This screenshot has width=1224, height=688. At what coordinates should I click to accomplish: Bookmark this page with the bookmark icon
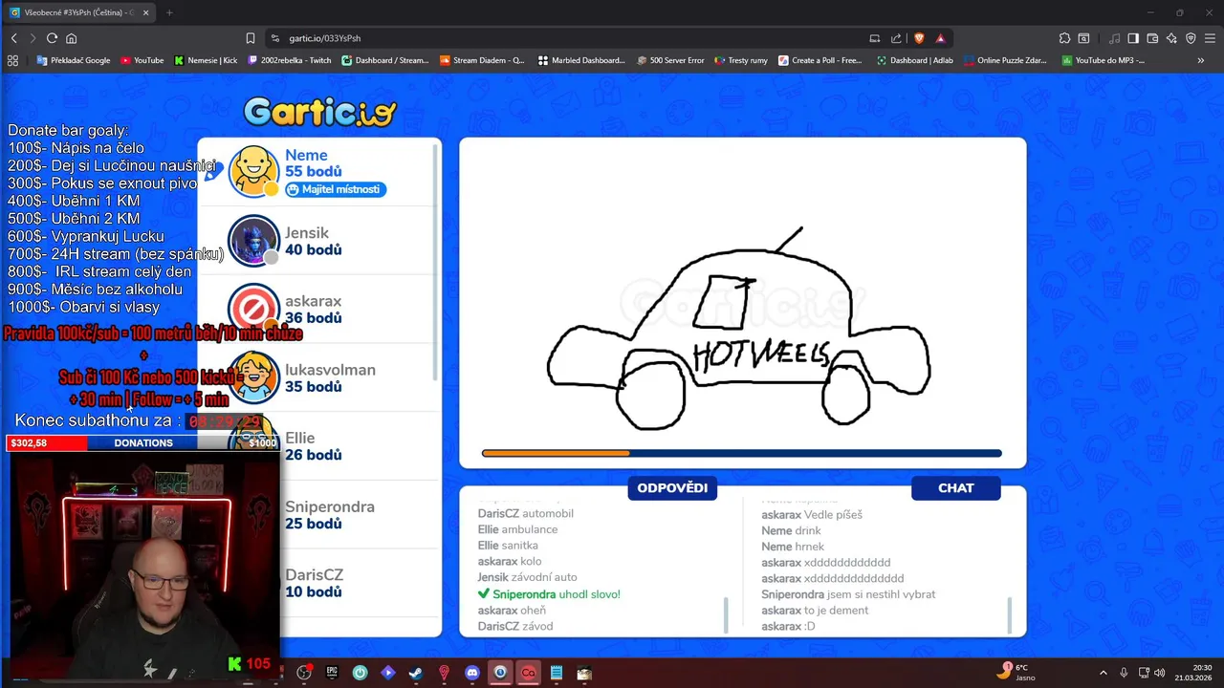tap(251, 38)
